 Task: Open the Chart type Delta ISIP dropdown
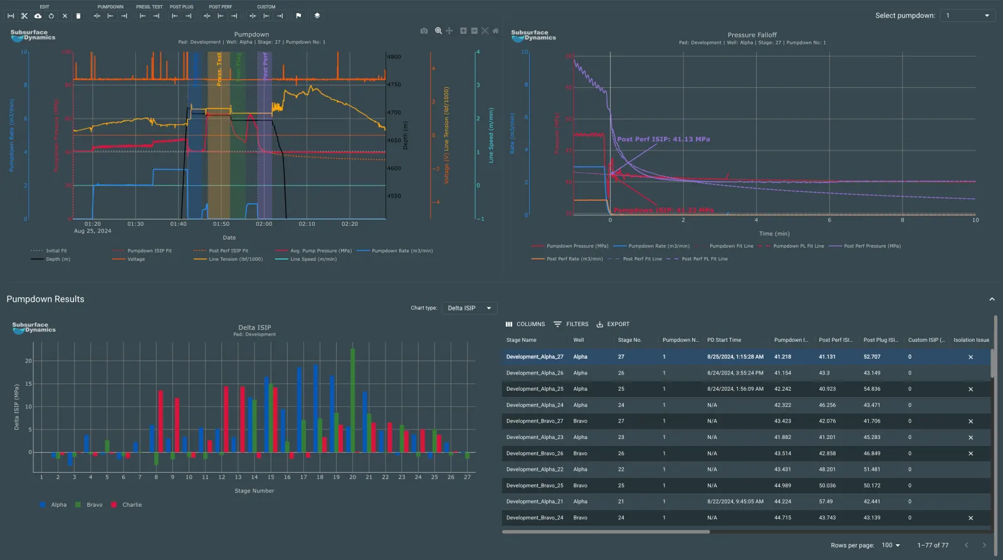470,308
